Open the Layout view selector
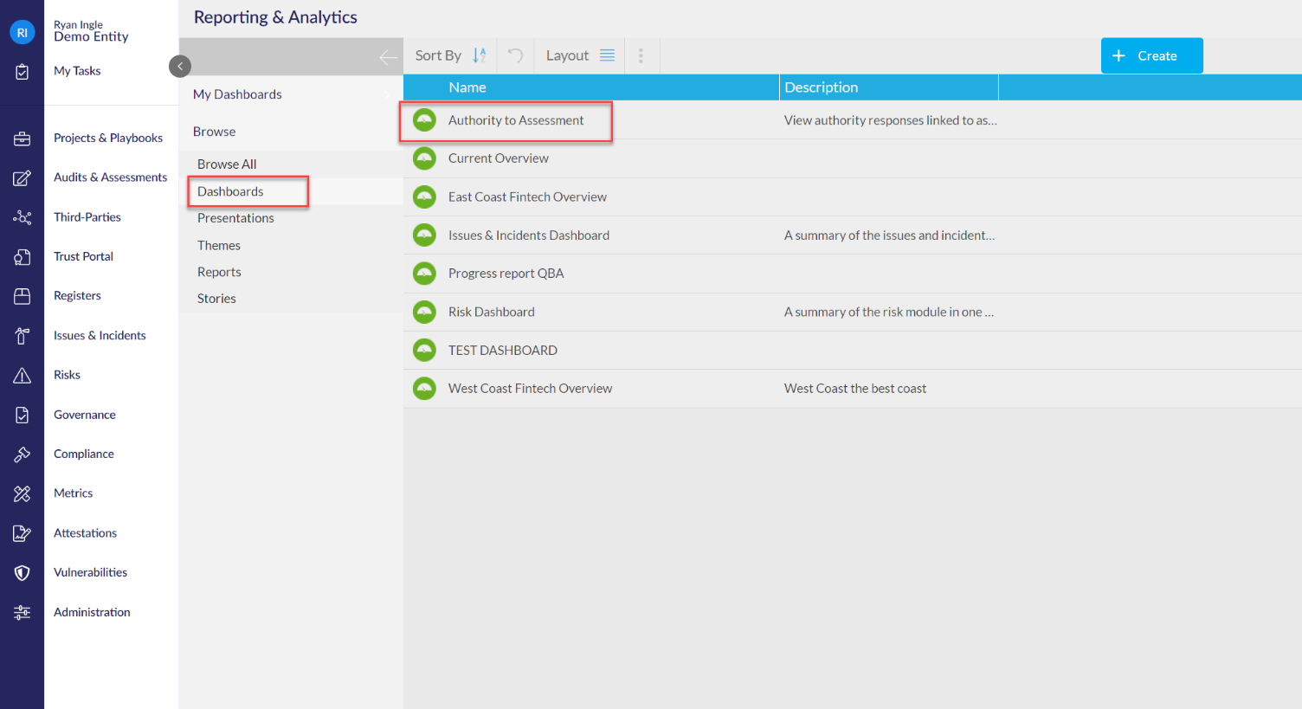 [580, 55]
